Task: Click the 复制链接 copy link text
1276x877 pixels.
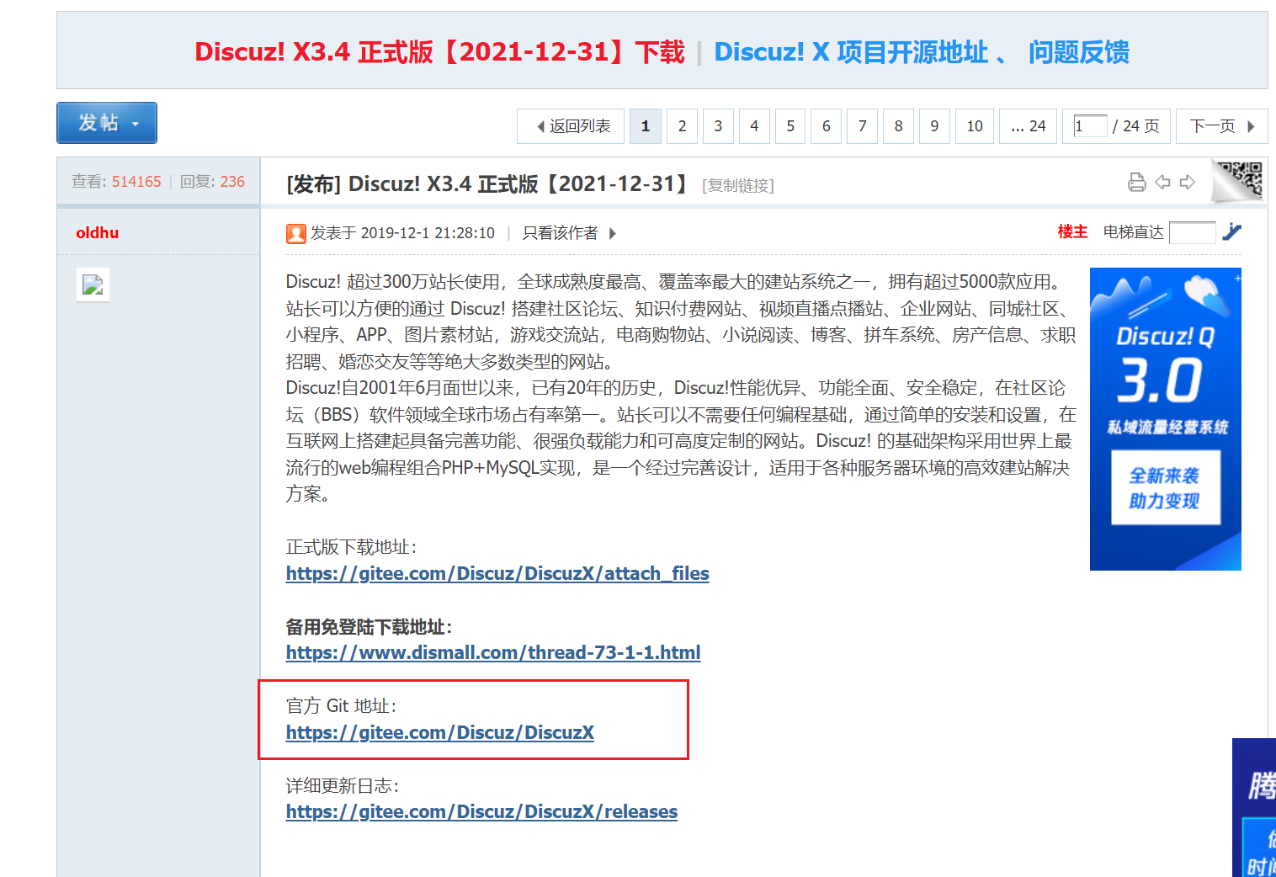Action: (x=738, y=185)
